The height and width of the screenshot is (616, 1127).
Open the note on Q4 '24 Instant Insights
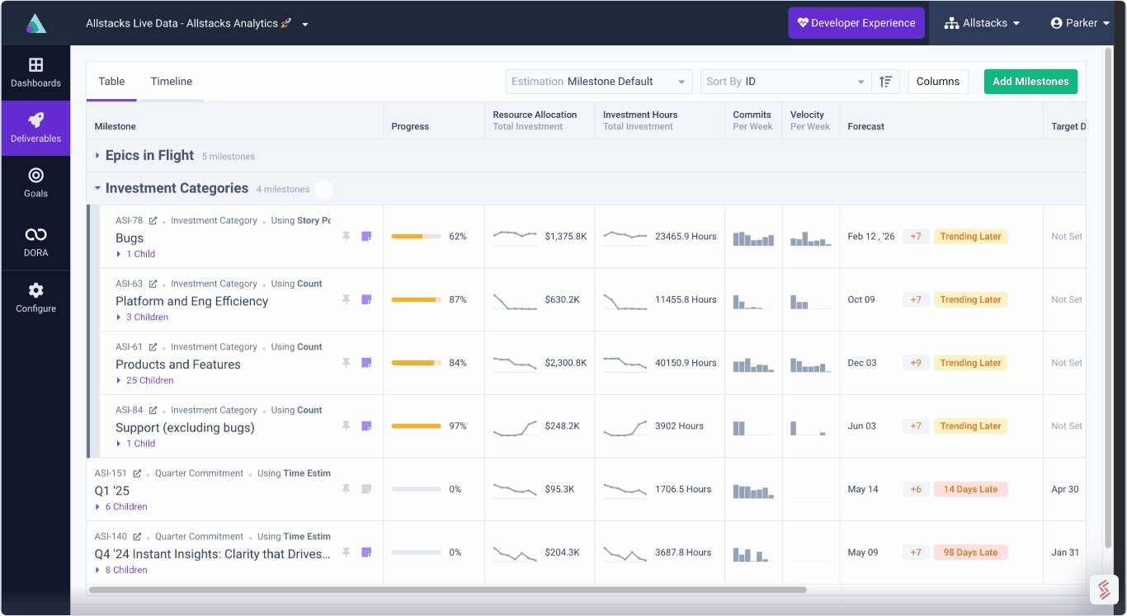(366, 553)
